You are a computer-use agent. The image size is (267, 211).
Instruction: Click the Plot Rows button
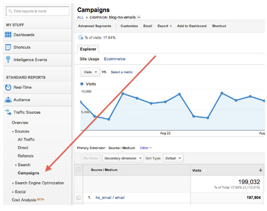[x=91, y=158]
